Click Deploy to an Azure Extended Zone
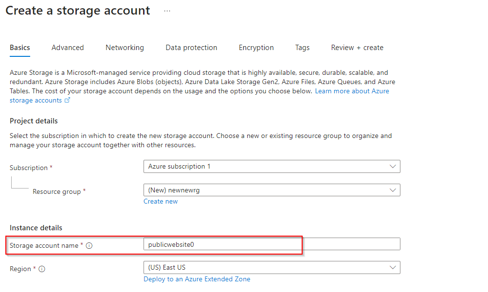Screen dimensions: 488x292 click(x=197, y=279)
